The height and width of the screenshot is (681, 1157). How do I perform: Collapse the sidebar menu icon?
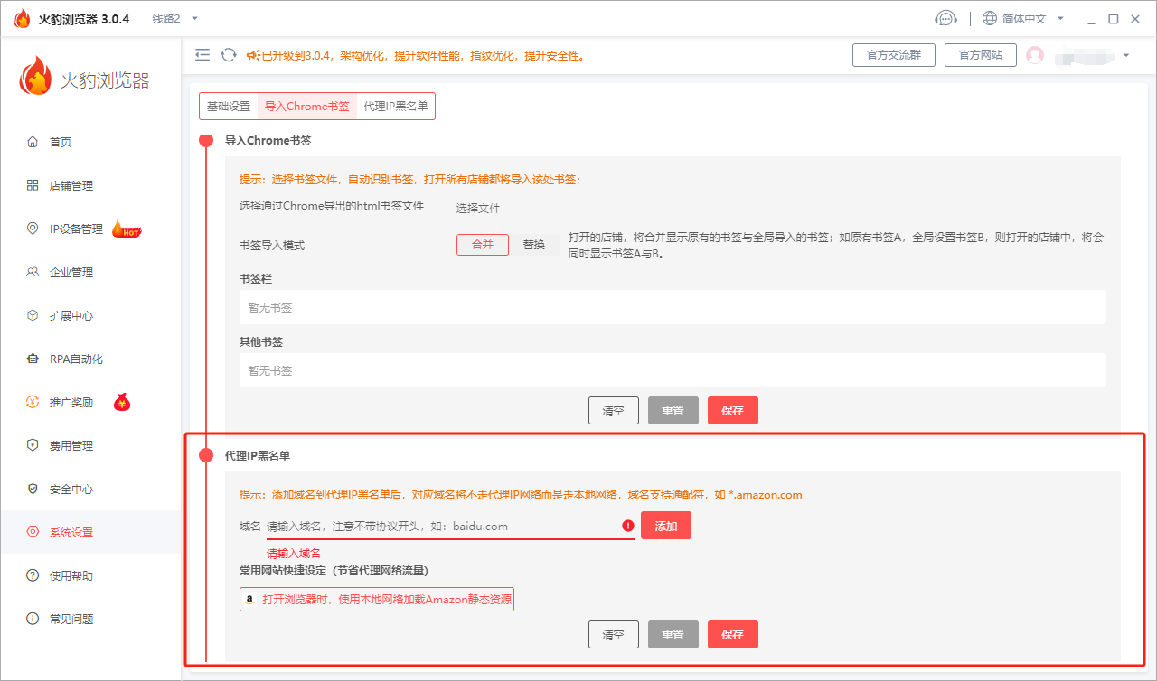pos(202,55)
